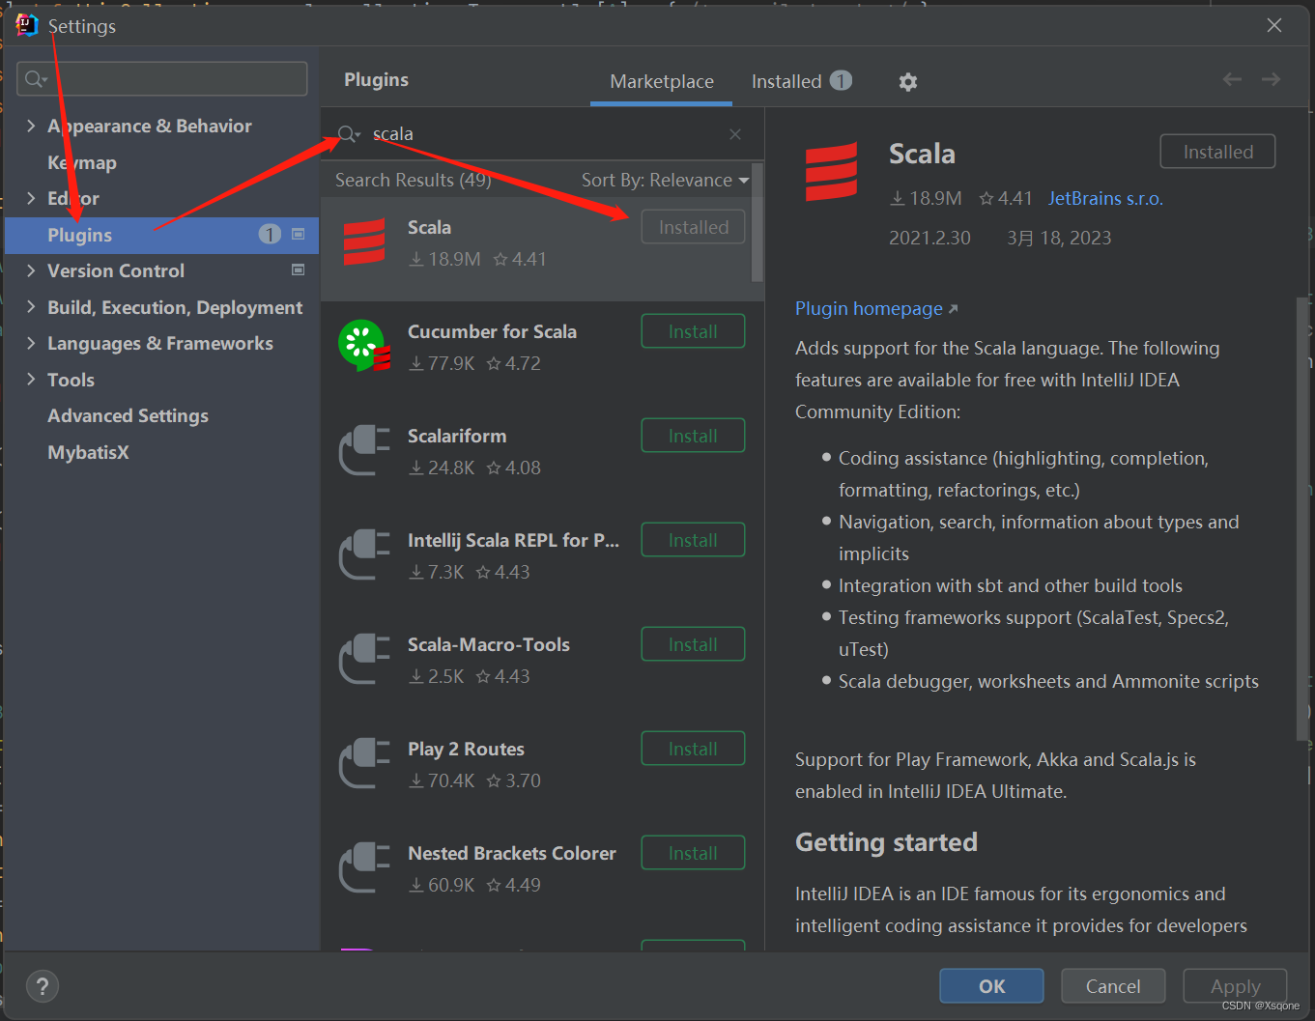Viewport: 1315px width, 1021px height.
Task: Click the Plugins update count badge in sidebar
Action: coord(270,234)
